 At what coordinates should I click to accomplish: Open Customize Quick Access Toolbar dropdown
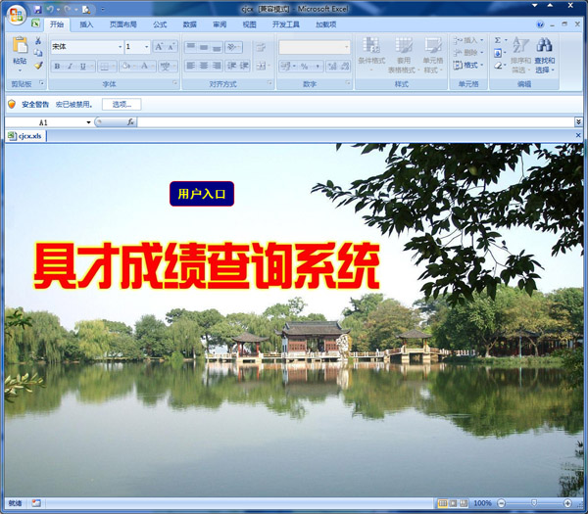102,10
